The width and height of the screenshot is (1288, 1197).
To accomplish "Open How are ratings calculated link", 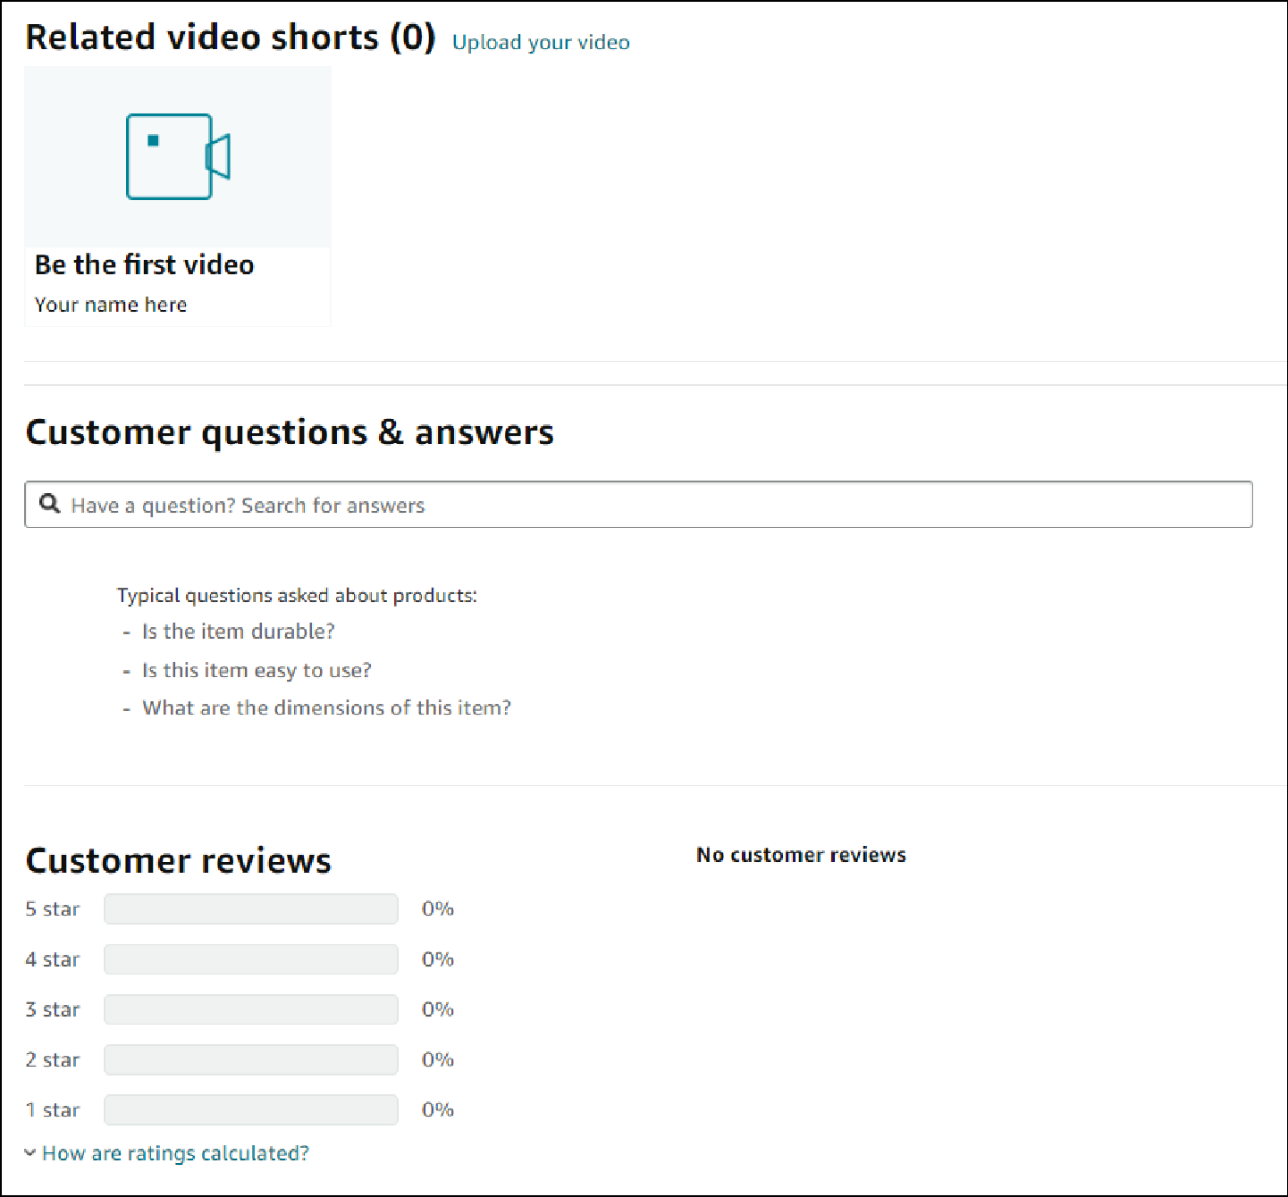I will (175, 1153).
